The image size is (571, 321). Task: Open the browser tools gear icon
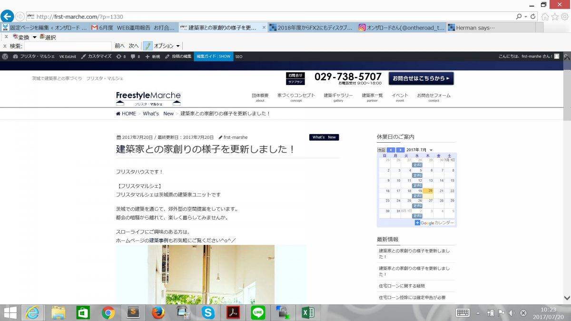tap(564, 17)
